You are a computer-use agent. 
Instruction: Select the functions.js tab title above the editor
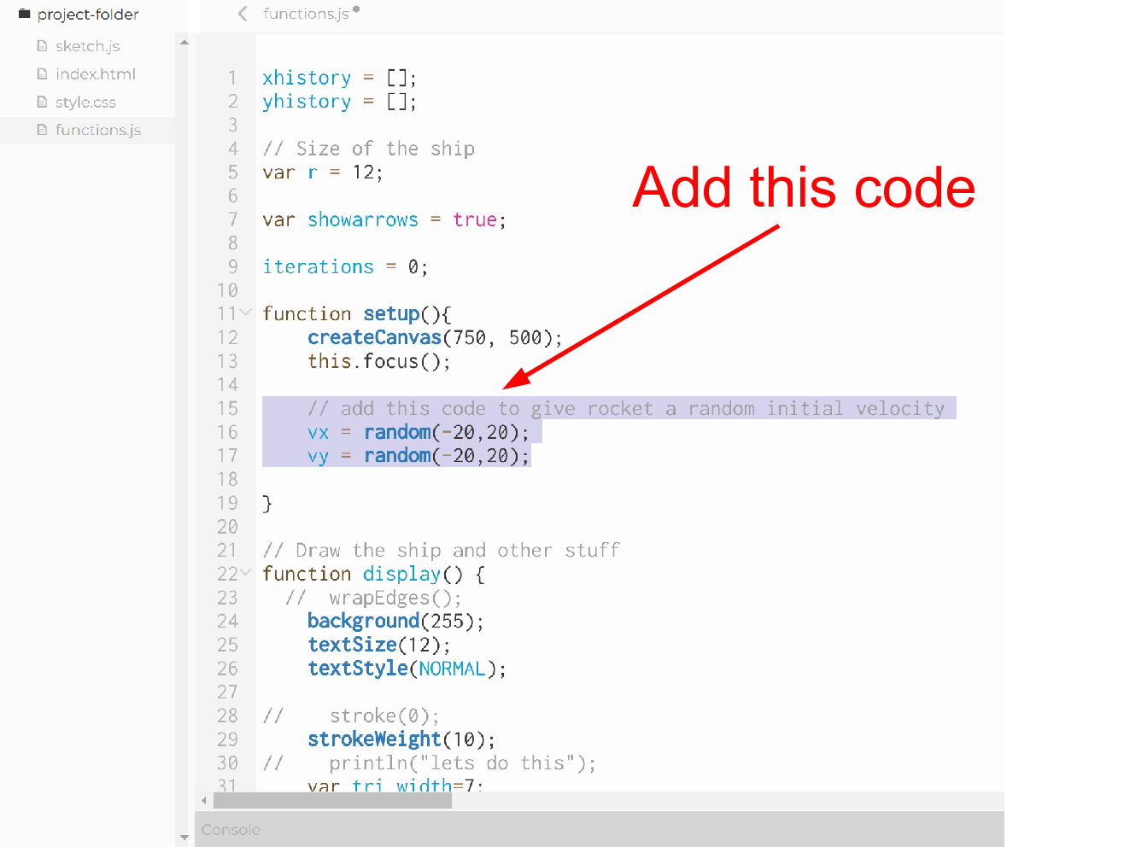click(x=306, y=14)
